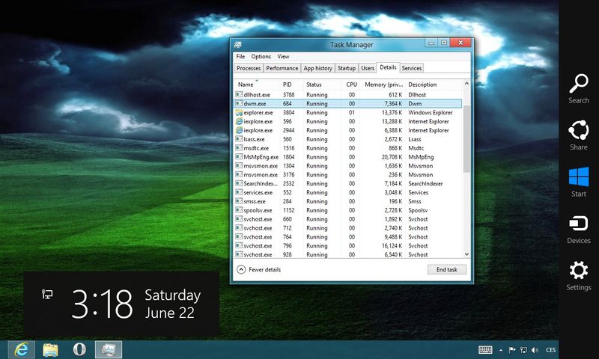This screenshot has height=359, width=599.
Task: Click the spoolsv.exe process icon
Action: (239, 210)
